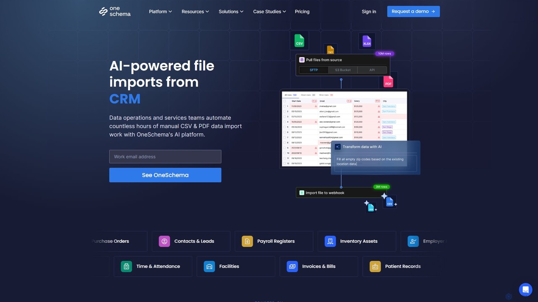Click the blue CSV output file icon

[390, 202]
